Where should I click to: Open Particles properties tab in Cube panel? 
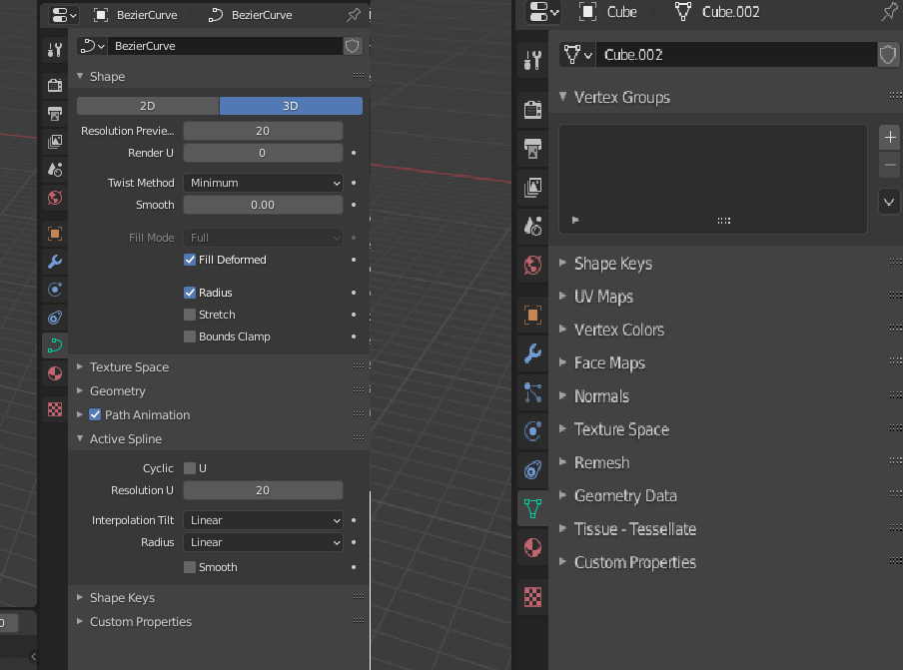point(532,391)
